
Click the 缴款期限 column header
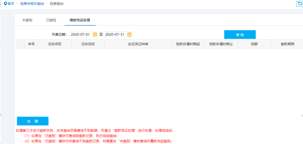287,44
